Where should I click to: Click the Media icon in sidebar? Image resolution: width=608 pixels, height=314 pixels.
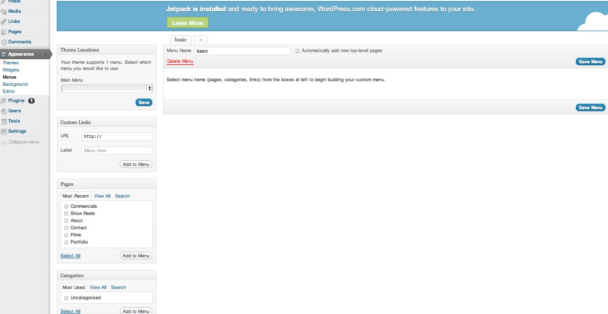pos(4,12)
